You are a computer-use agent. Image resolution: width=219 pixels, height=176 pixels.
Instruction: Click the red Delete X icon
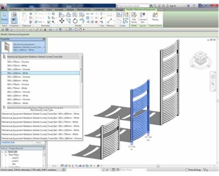coord(96,22)
